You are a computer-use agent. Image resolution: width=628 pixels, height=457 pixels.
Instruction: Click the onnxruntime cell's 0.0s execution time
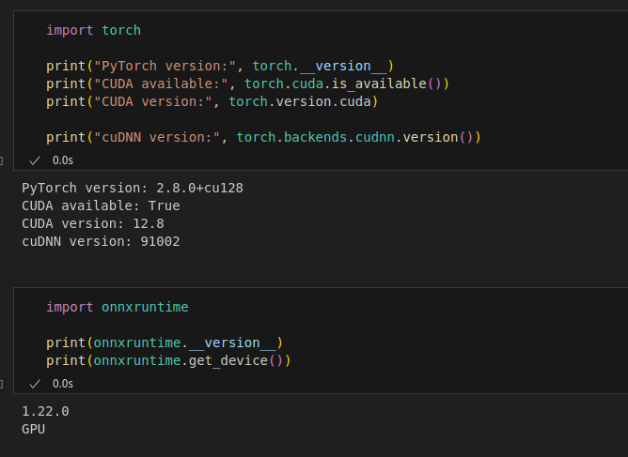click(x=63, y=384)
